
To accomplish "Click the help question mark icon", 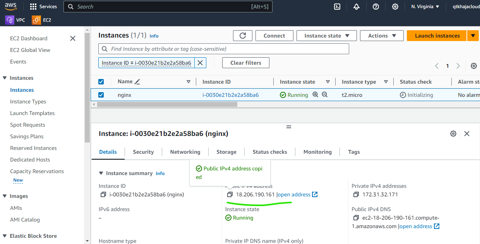I will coord(375,7).
